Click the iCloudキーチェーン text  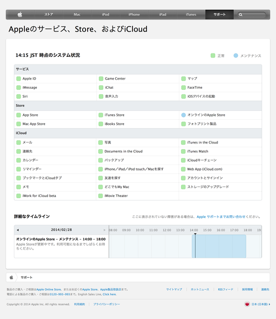click(201, 160)
